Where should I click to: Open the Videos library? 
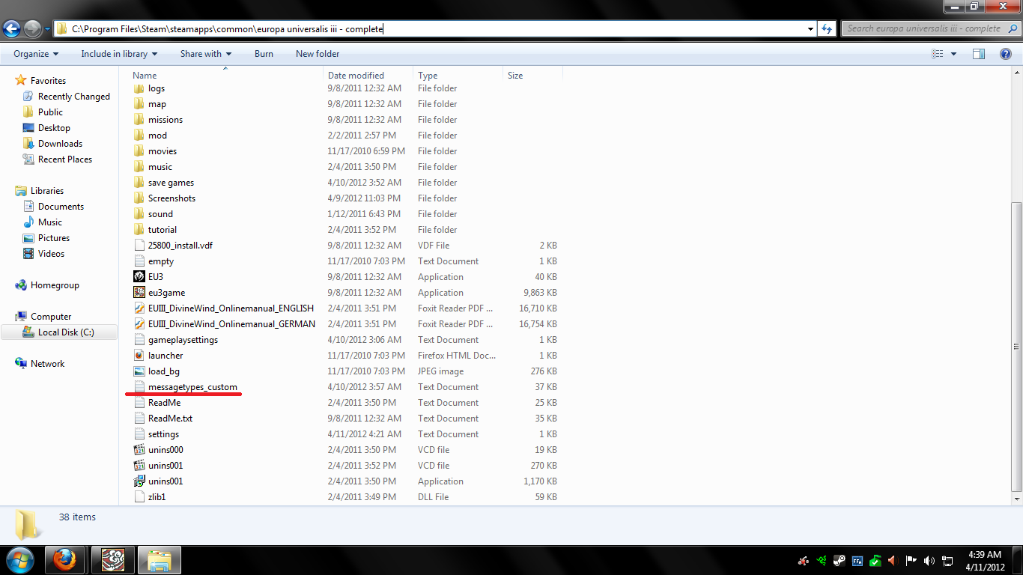tap(51, 254)
